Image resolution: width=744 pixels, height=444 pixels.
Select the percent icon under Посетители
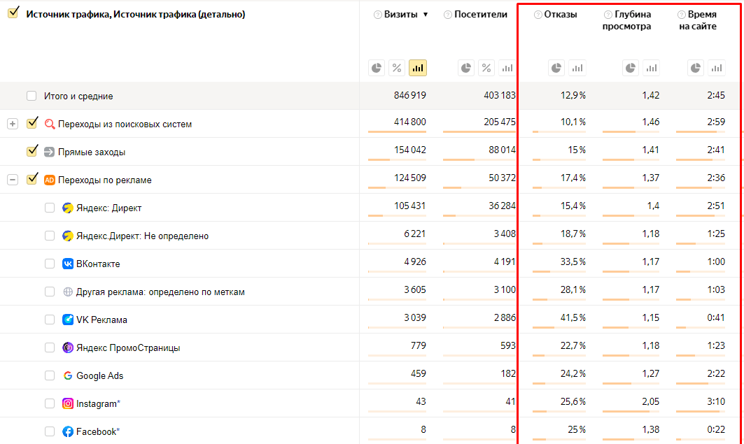(486, 68)
